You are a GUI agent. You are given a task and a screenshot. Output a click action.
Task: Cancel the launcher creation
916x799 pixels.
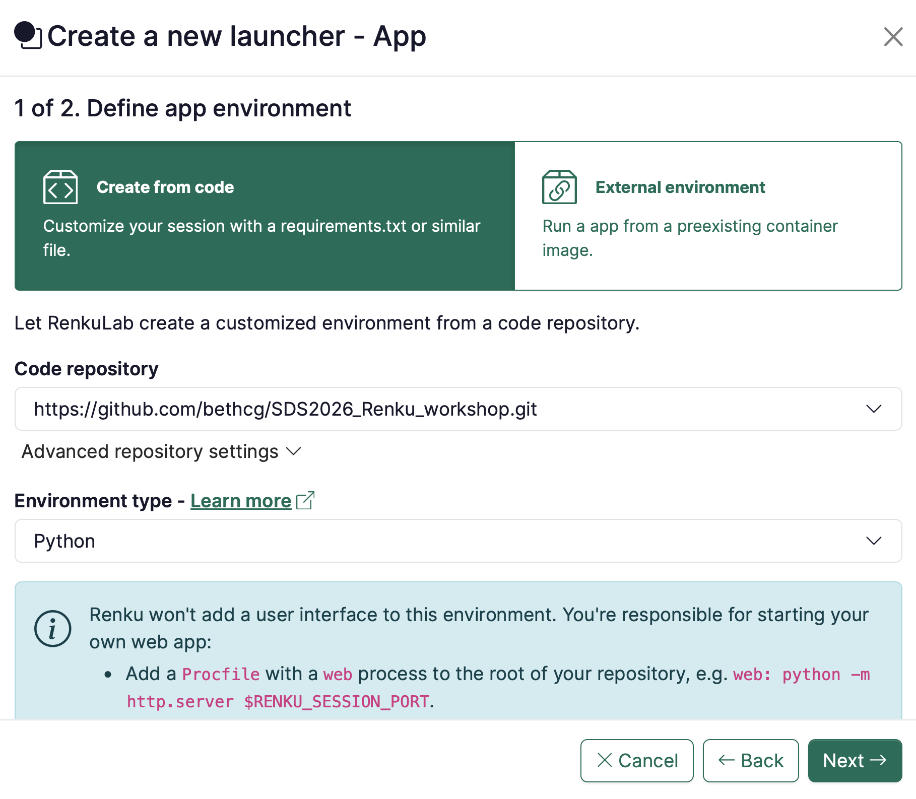click(637, 761)
